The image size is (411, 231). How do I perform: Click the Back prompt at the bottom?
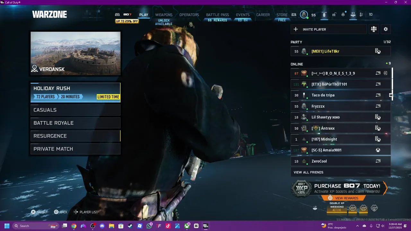(x=61, y=212)
